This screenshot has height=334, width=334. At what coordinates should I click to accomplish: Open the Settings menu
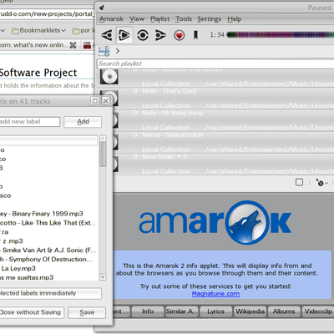tap(209, 19)
